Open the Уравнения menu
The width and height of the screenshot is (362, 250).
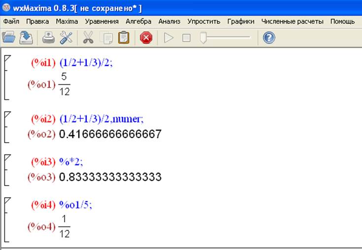[101, 22]
